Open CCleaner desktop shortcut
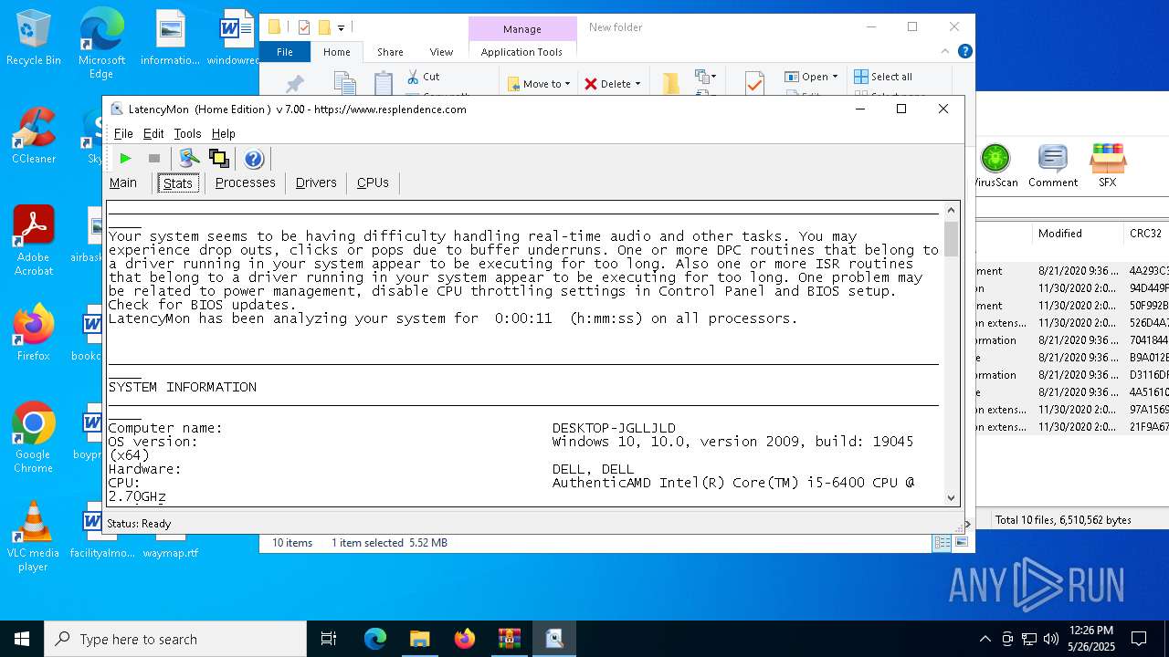Viewport: 1169px width, 657px height. pos(34,135)
